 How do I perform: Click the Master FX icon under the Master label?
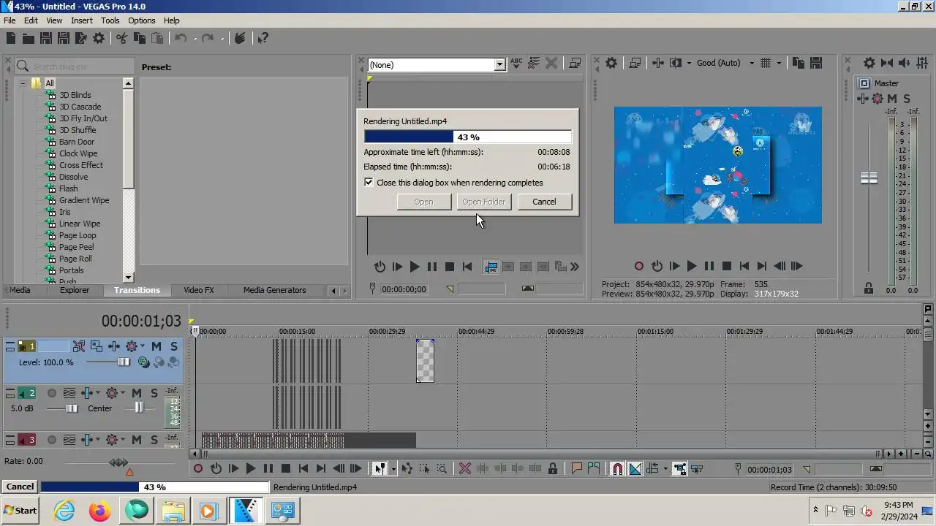[864, 99]
